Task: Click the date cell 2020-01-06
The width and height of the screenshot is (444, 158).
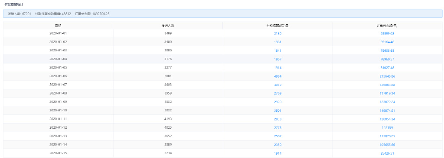Action: (58, 76)
